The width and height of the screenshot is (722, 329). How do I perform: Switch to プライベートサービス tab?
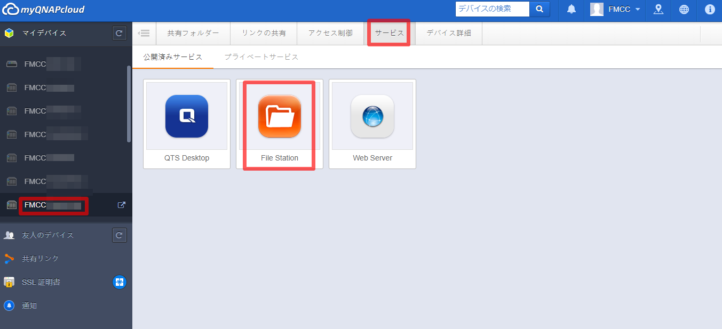[261, 57]
